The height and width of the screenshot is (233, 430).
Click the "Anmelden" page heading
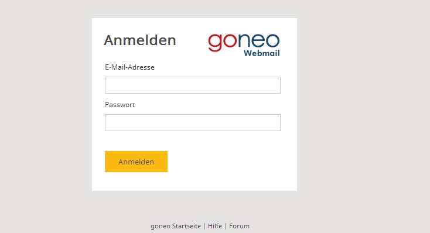(x=140, y=40)
